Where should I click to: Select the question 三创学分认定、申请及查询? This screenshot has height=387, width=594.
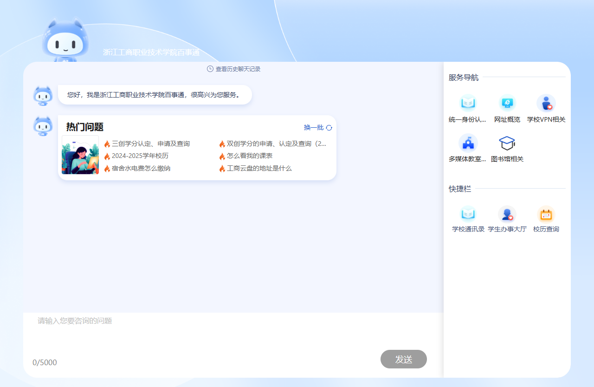[151, 144]
